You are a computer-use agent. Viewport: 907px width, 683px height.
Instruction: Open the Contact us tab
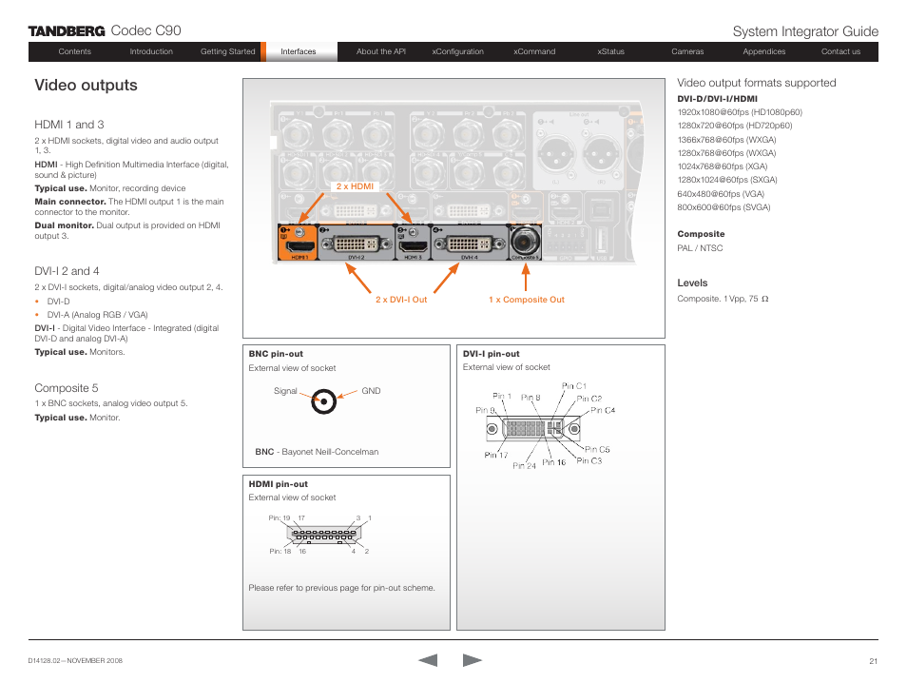840,51
